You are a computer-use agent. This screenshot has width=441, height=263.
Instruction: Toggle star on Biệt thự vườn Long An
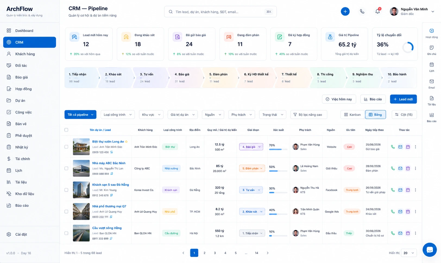click(126, 142)
